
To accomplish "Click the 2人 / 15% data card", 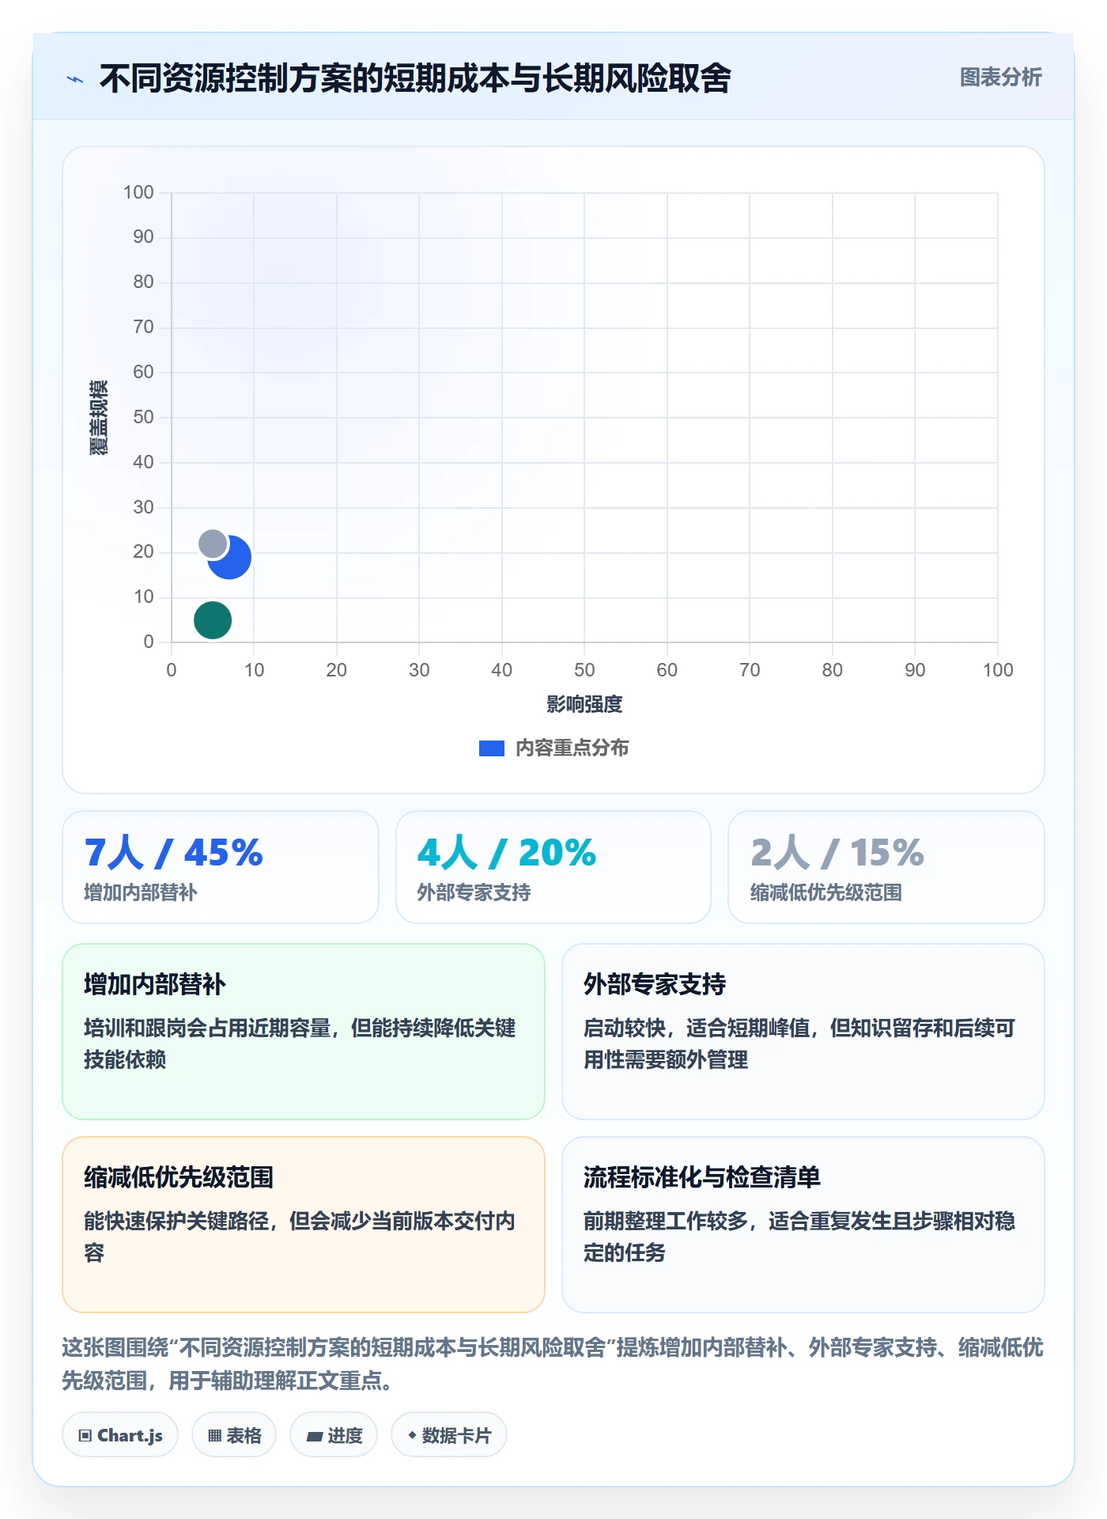I will click(x=886, y=867).
